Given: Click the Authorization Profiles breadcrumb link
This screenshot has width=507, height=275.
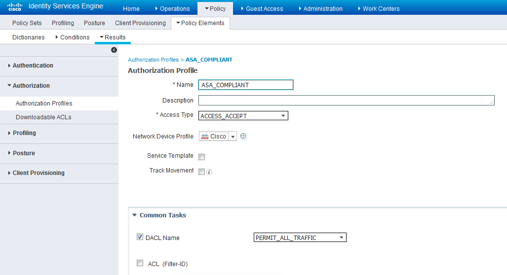Looking at the screenshot, I should point(153,60).
